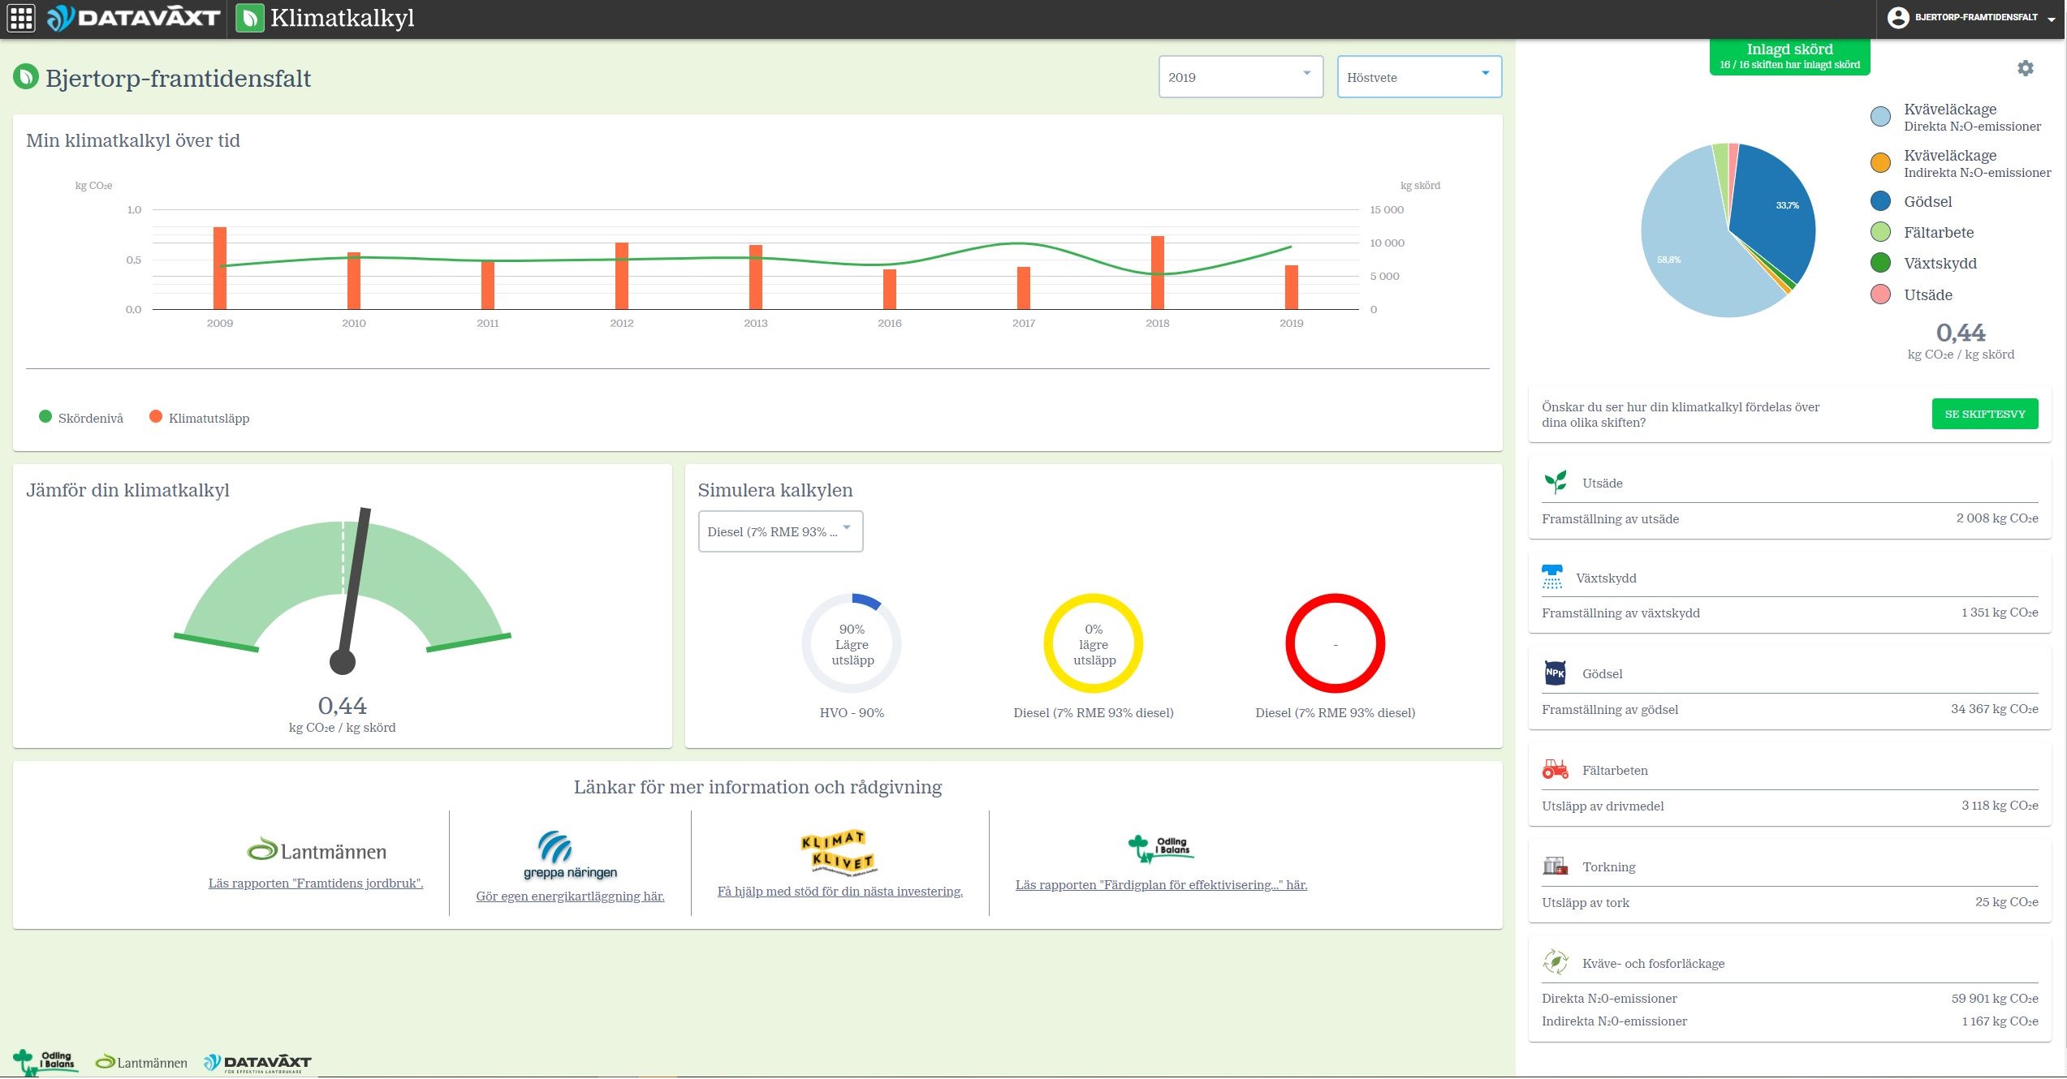Screen dimensions: 2067x1079
Task: Click the Gödsel NPK bag icon
Action: point(1555,673)
